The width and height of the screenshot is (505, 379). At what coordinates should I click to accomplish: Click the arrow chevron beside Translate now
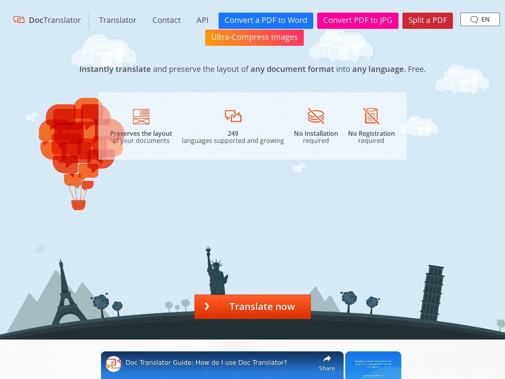pyautogui.click(x=207, y=307)
